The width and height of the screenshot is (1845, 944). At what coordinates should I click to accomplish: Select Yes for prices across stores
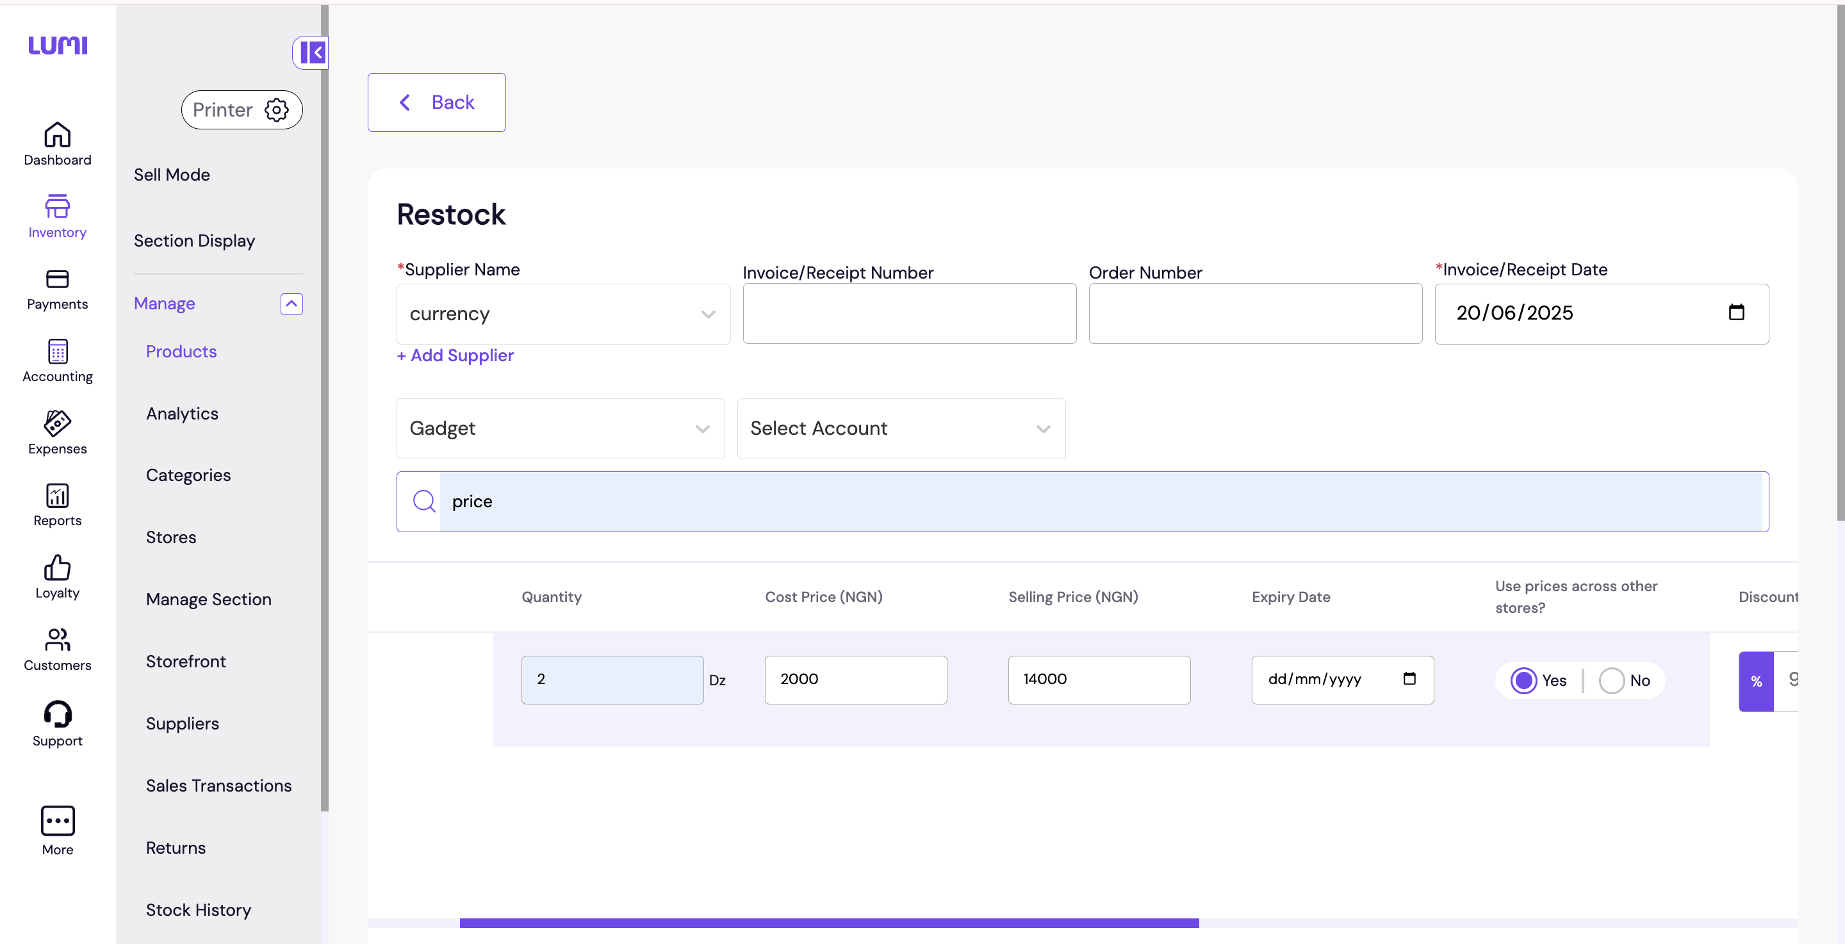(x=1523, y=680)
